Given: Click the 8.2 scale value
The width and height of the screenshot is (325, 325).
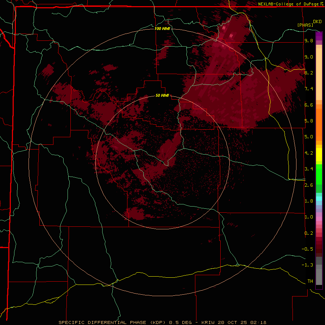Looking at the screenshot, I should click(x=309, y=73).
